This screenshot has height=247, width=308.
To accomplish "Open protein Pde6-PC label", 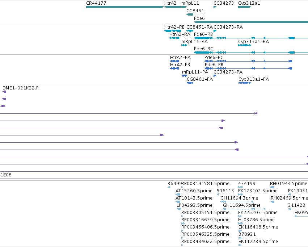I will [x=214, y=57].
